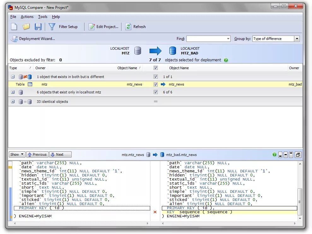Open help for objects selected for deployment
312x234 pixels.
point(226,60)
